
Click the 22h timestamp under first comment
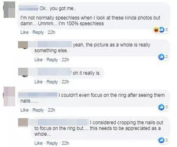pos(51,32)
